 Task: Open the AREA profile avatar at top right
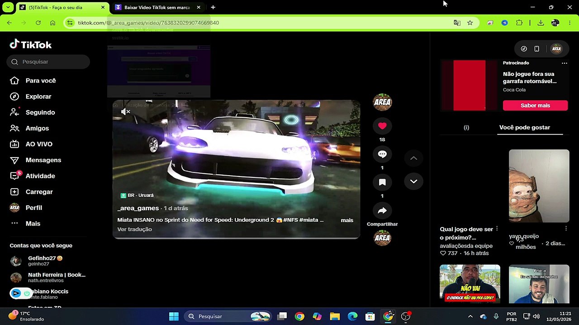point(556,49)
